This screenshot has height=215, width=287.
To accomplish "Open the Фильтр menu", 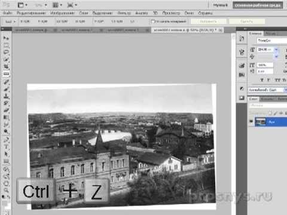I will [124, 13].
